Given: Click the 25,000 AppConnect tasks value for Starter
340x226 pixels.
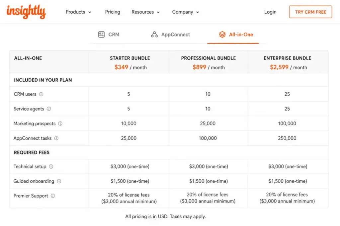Looking at the screenshot, I should (x=128, y=138).
